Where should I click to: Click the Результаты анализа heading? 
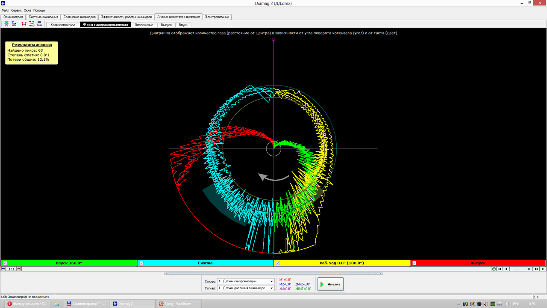[x=32, y=44]
